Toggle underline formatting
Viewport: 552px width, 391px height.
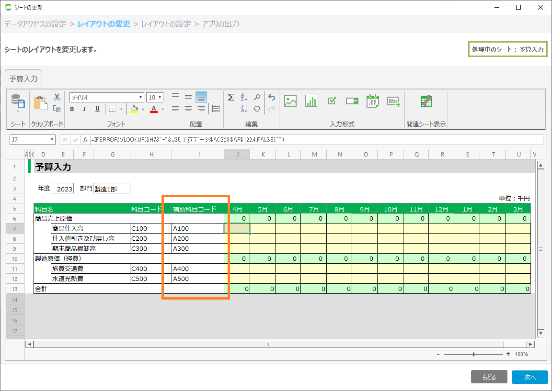(x=97, y=109)
